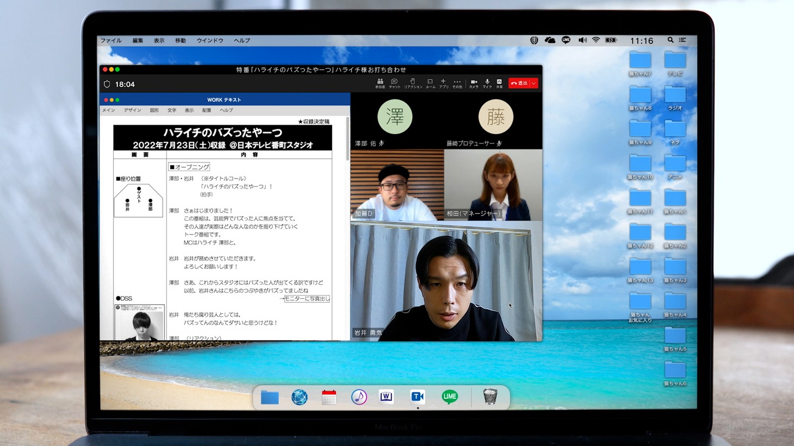Click the アプリ plus icon
This screenshot has height=446, width=794.
tap(443, 83)
